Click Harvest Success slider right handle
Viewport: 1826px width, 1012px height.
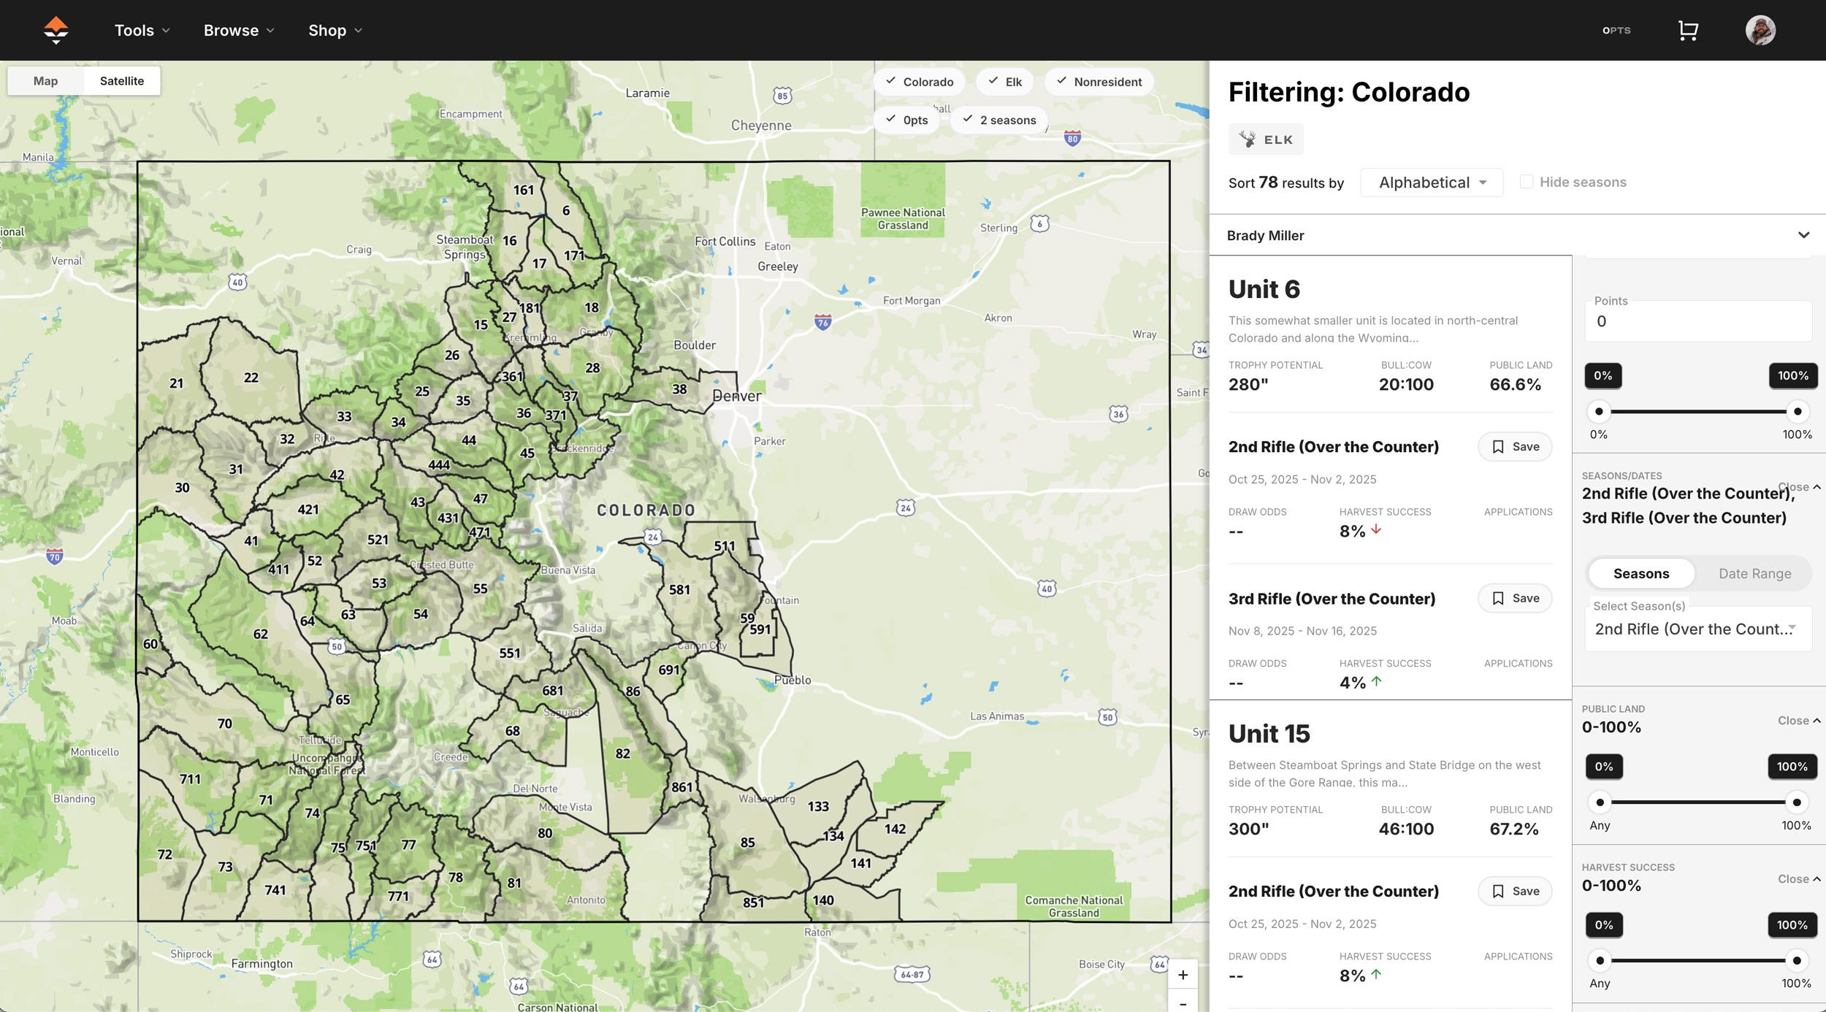pos(1797,960)
